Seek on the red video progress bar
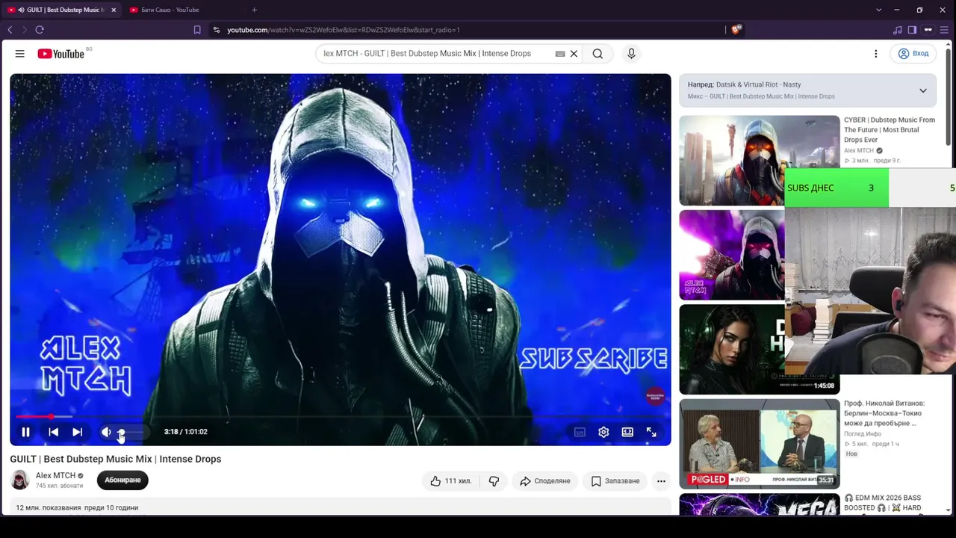Image resolution: width=956 pixels, height=538 pixels. 340,417
